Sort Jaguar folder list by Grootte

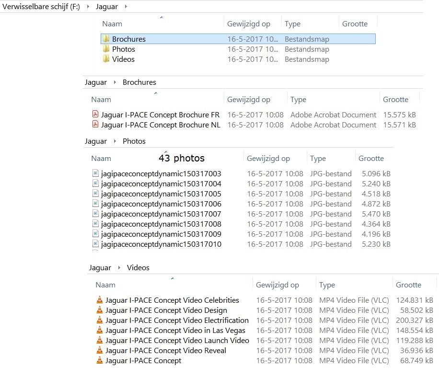click(x=355, y=24)
